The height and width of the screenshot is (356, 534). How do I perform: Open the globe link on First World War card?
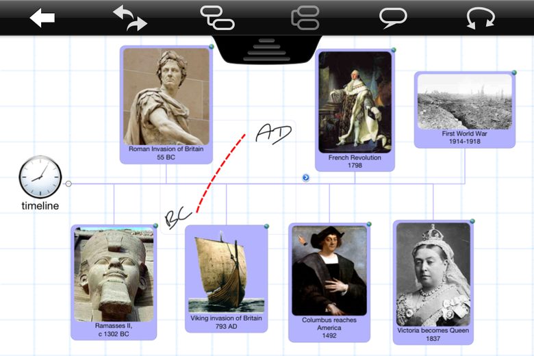tap(514, 73)
